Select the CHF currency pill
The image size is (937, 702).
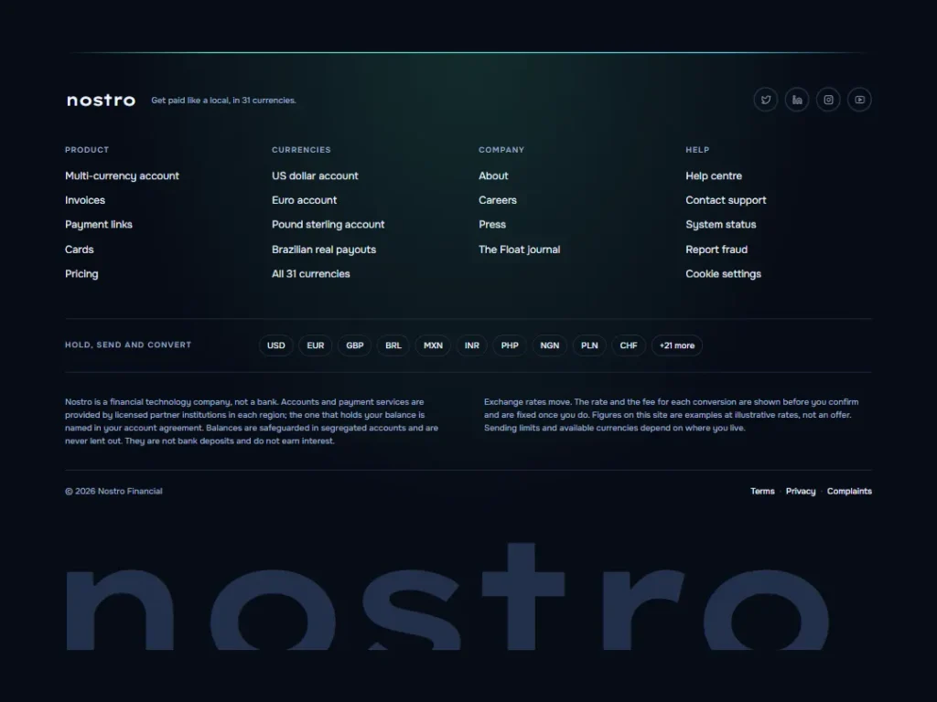(629, 346)
